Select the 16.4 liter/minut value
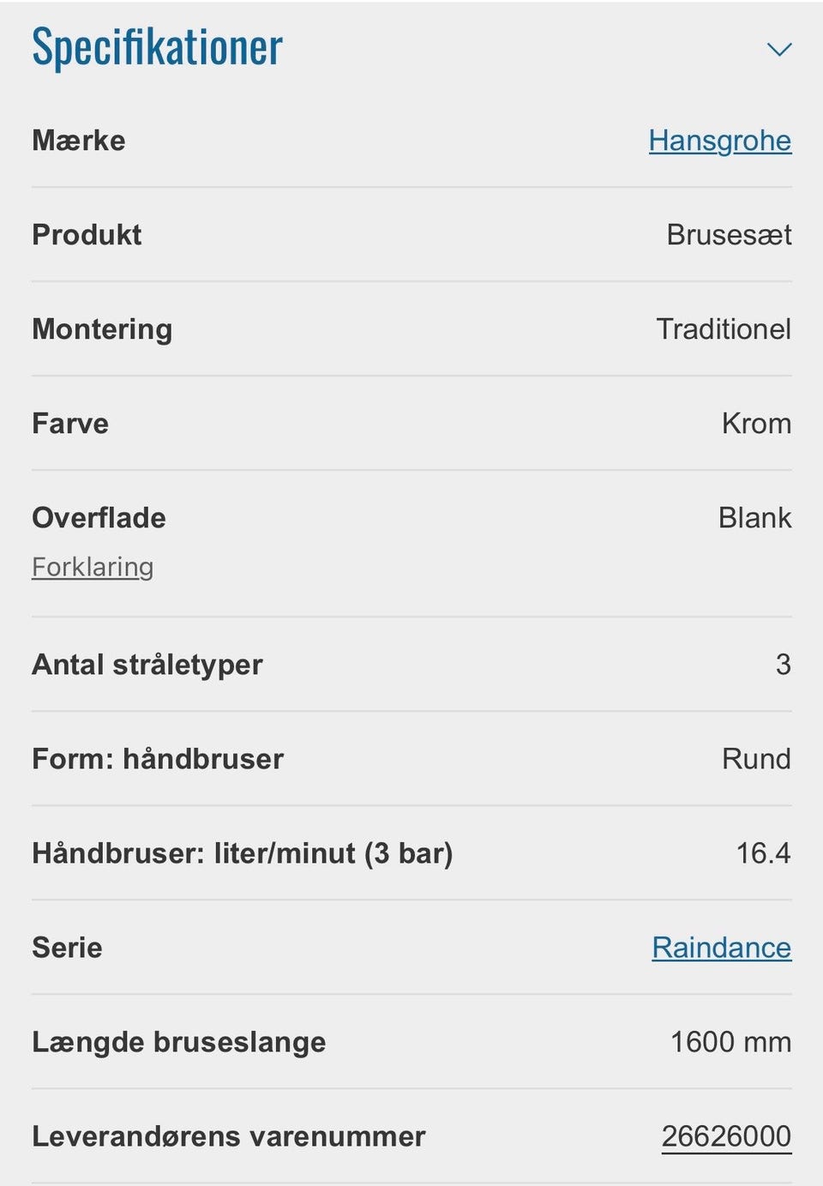Image resolution: width=823 pixels, height=1186 pixels. (763, 853)
